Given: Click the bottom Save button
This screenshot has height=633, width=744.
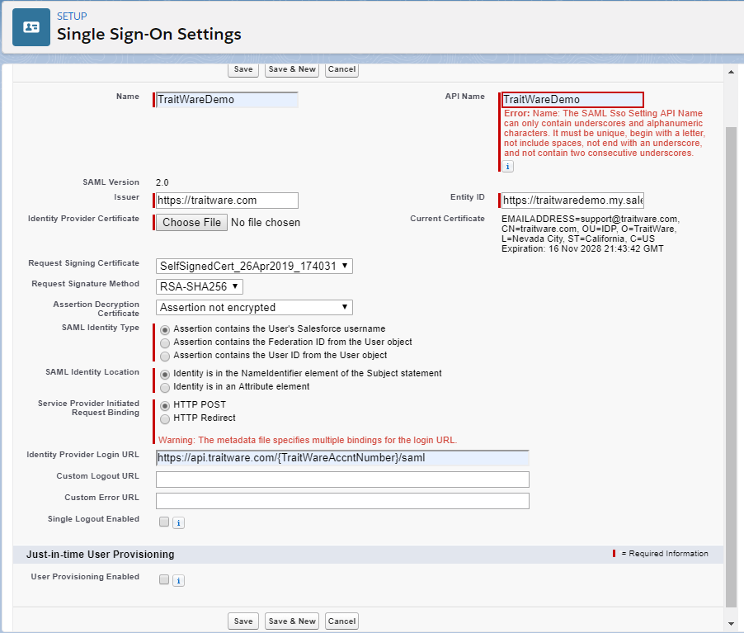Looking at the screenshot, I should pyautogui.click(x=243, y=621).
